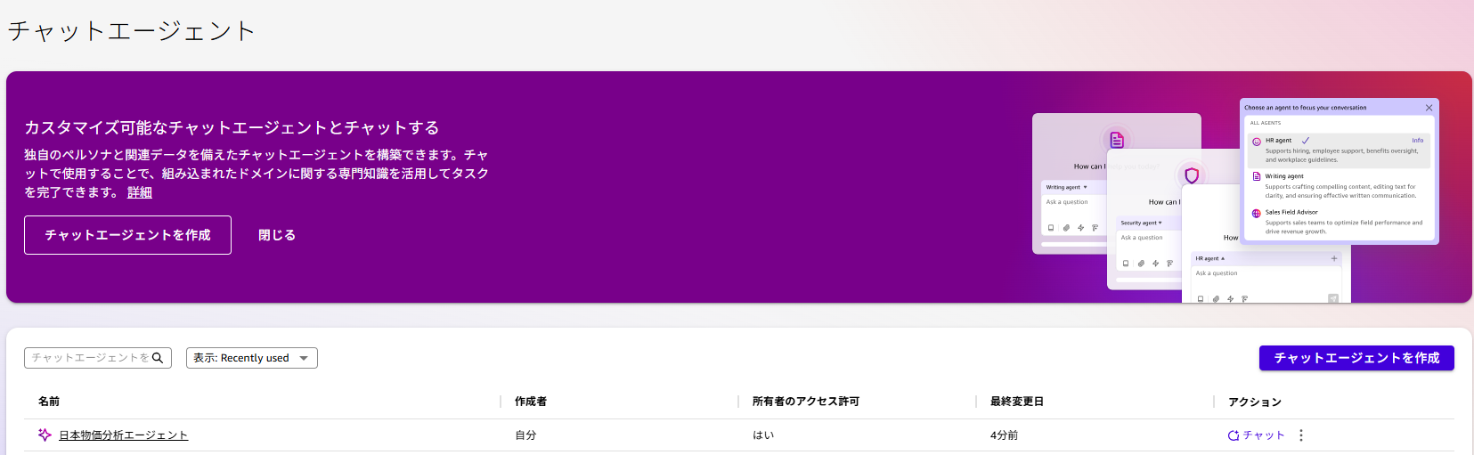Click the 最終変更日 column header
The image size is (1474, 455).
1017,402
